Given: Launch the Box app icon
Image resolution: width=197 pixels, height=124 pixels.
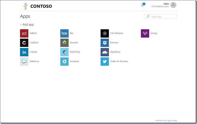Looking at the screenshot, I should click(64, 33).
